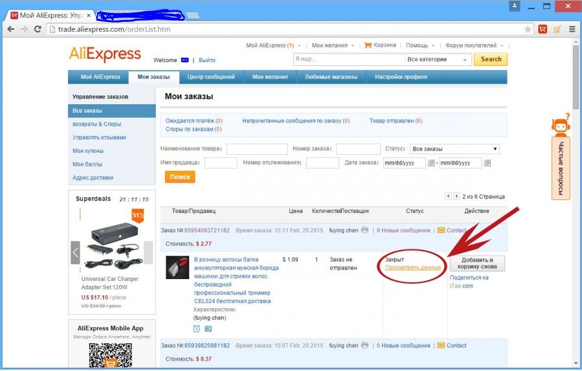Screen dimensions: 582x371
Task: Open Товар отправлен (6) filter link
Action: 396,120
